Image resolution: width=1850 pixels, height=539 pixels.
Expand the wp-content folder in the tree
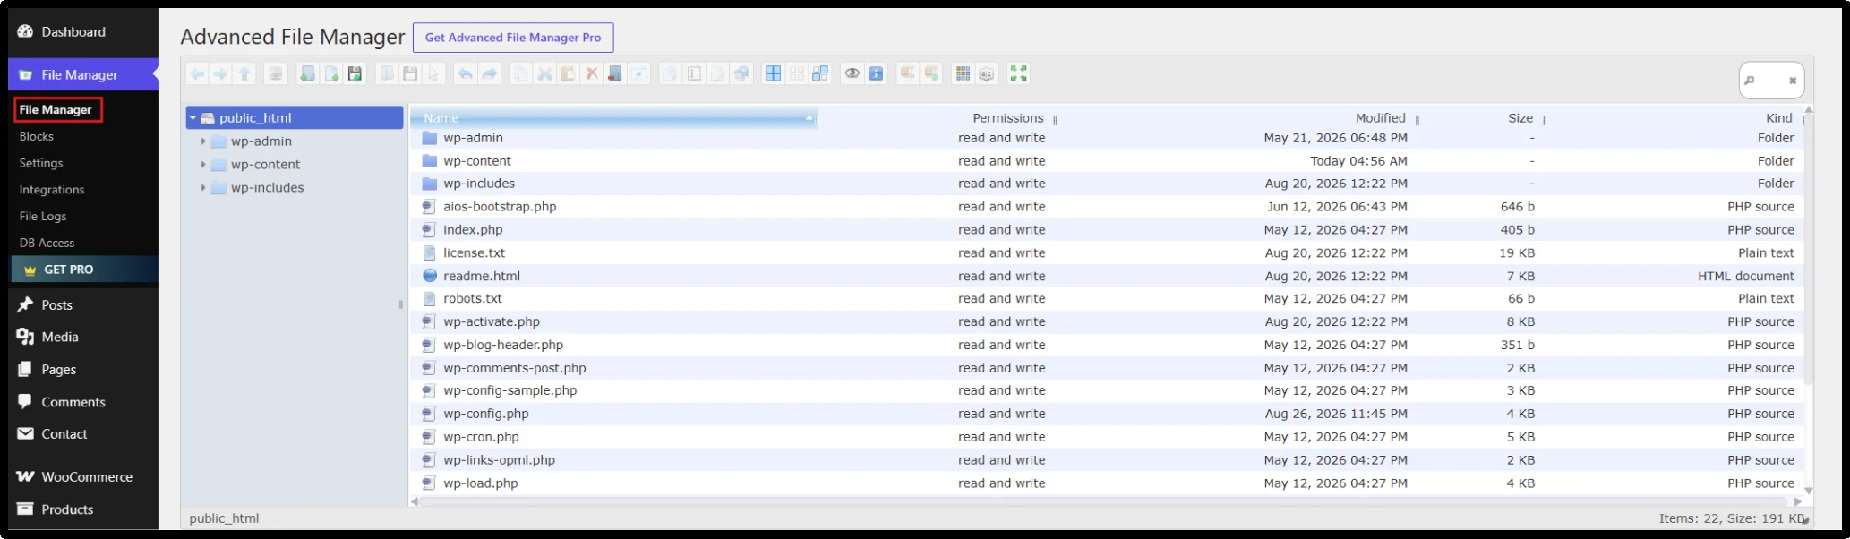203,165
